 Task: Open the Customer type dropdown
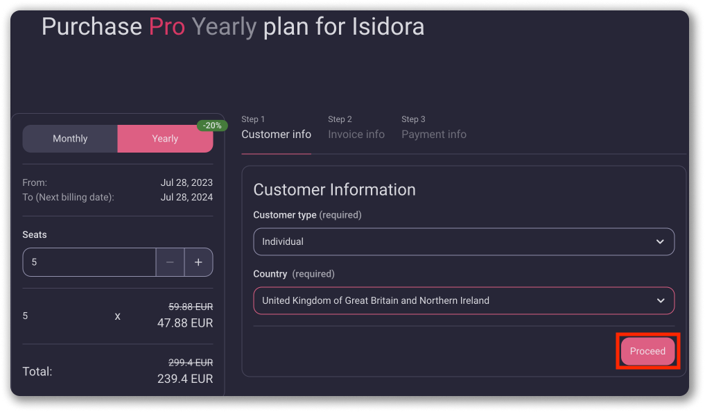(463, 241)
